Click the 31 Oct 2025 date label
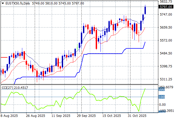 click(x=137, y=116)
